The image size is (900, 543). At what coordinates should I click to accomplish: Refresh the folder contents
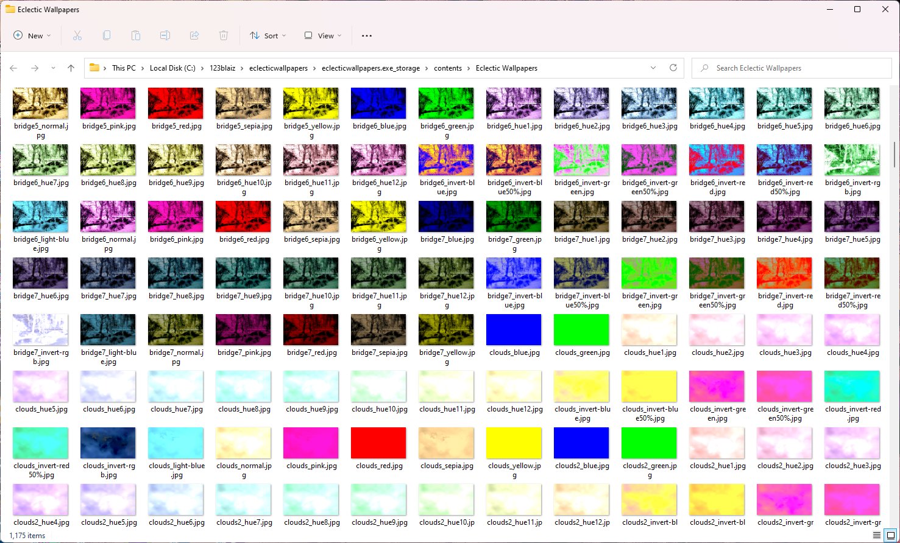(x=673, y=68)
